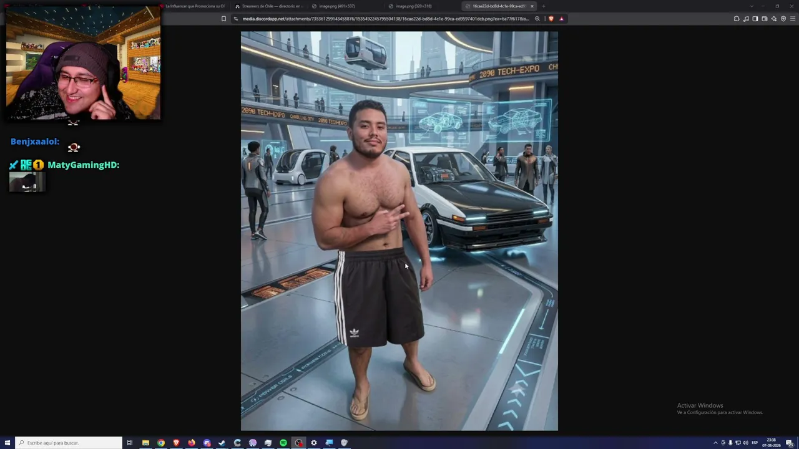Open Firefox from the taskbar

coord(192,443)
